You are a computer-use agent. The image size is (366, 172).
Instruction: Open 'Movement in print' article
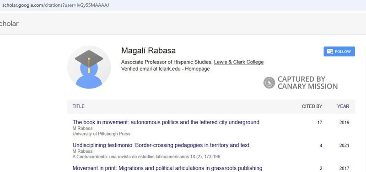coord(167,168)
